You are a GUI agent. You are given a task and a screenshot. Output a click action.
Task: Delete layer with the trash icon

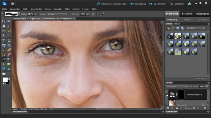pyautogui.click(x=205, y=108)
